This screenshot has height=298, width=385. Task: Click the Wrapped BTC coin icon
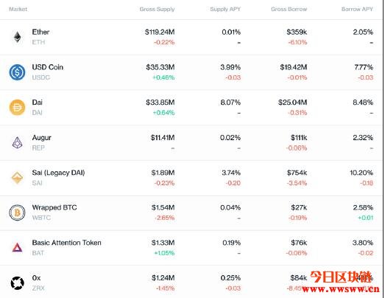[17, 212]
